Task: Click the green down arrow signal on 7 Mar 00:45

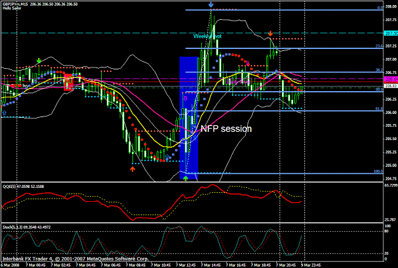Action: tap(39, 60)
